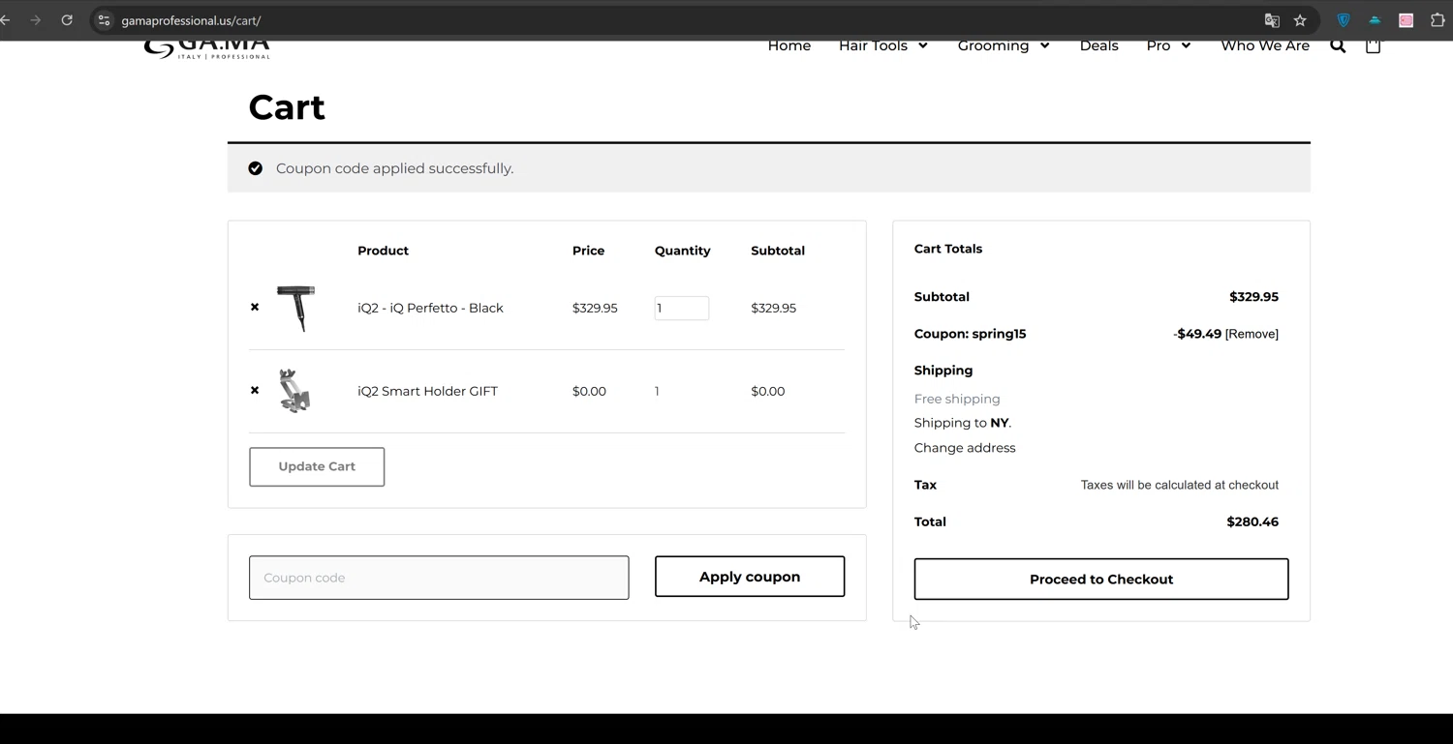
Task: Focus the Coupon code input field
Action: (x=439, y=578)
